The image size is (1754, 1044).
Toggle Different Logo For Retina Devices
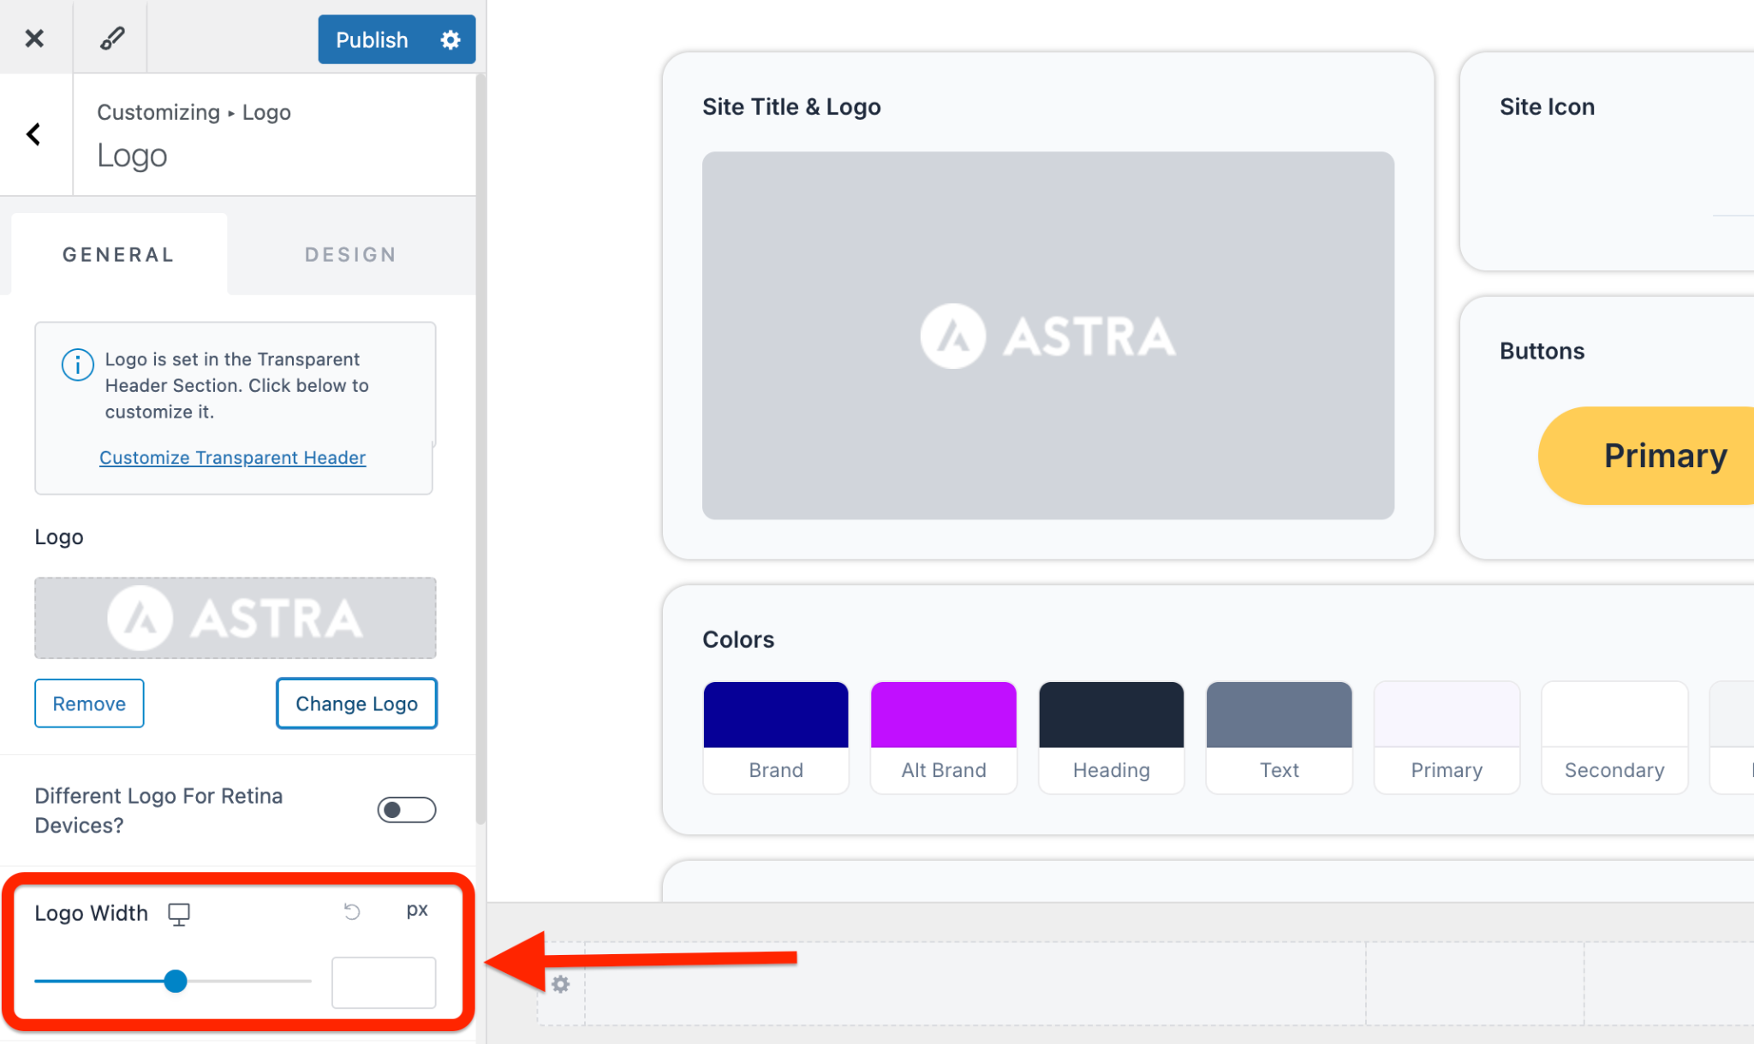(x=406, y=810)
